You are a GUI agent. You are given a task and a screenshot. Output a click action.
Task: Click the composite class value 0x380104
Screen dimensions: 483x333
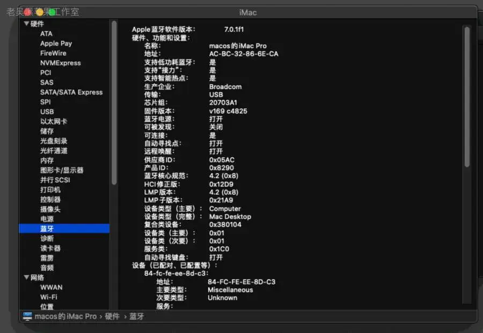[x=225, y=225]
